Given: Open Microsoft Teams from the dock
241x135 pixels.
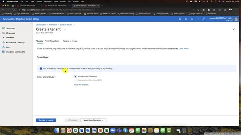Looking at the screenshot, I should point(119,130).
